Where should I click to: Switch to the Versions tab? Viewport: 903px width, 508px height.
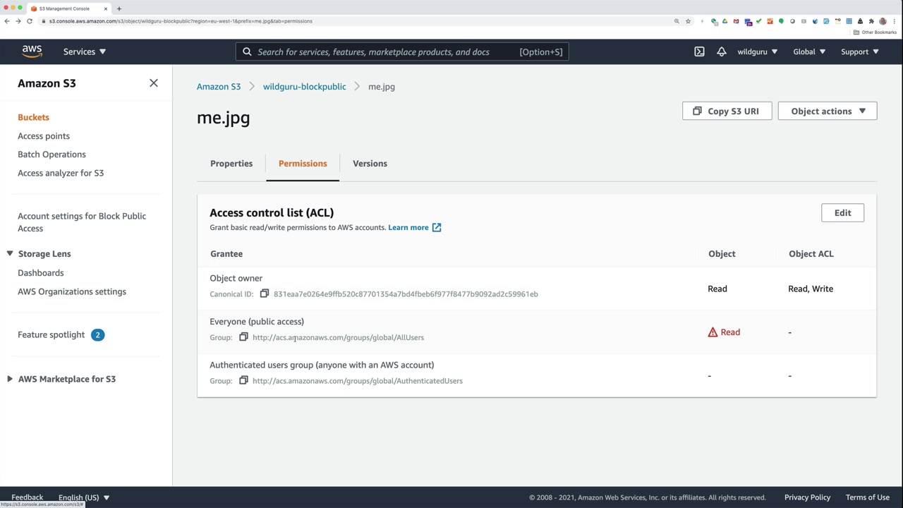point(370,164)
